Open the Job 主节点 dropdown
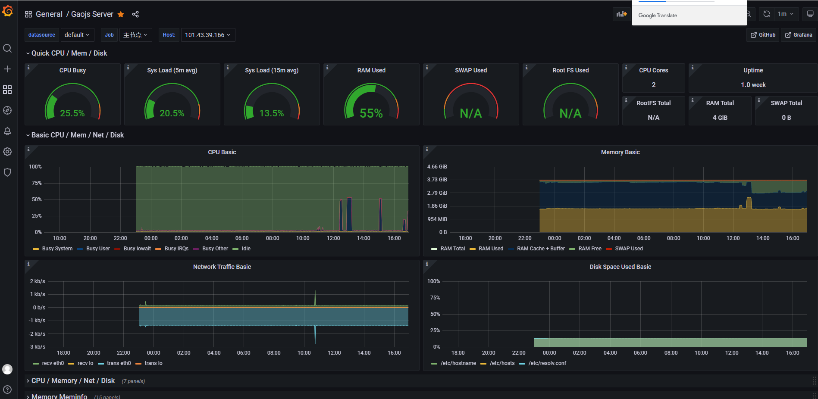This screenshot has height=399, width=818. click(x=135, y=35)
